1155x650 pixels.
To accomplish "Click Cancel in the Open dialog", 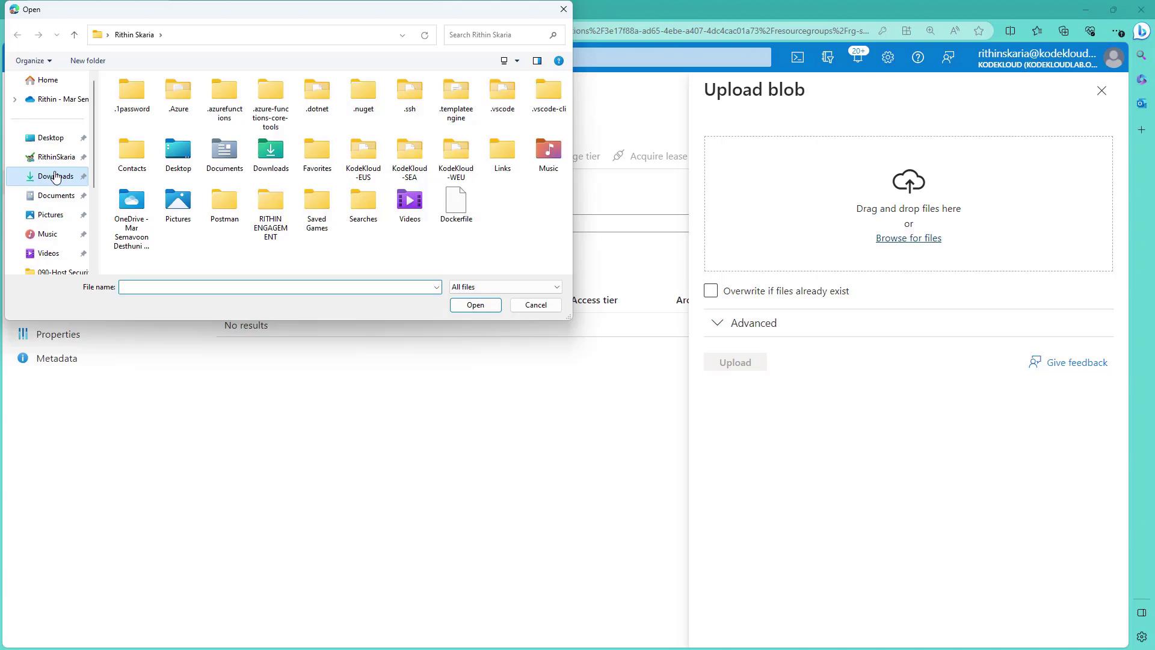I will coord(535,305).
